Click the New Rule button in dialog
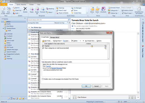145x103 pixels. [x=47, y=41]
